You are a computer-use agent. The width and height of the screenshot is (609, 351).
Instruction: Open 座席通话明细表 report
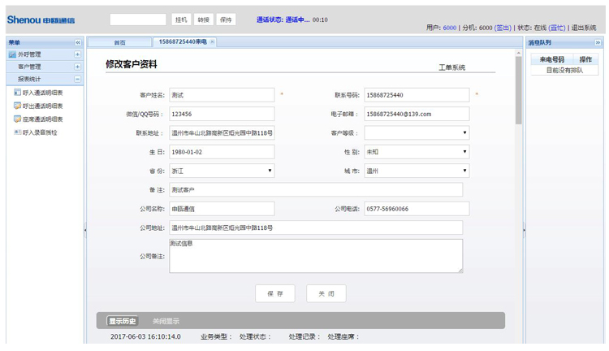click(x=43, y=119)
